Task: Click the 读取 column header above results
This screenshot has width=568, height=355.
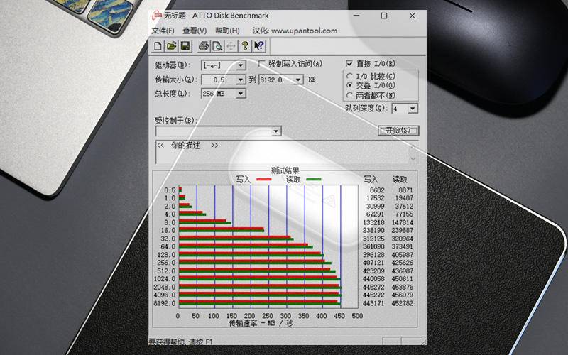Action: tap(400, 180)
